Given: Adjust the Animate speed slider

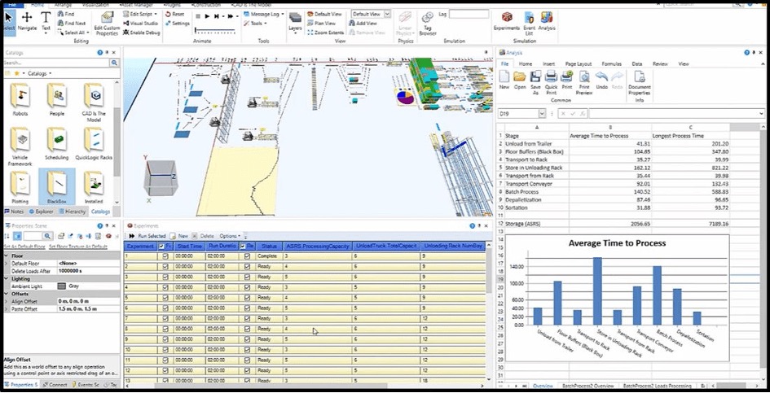Looking at the screenshot, I should point(215,32).
